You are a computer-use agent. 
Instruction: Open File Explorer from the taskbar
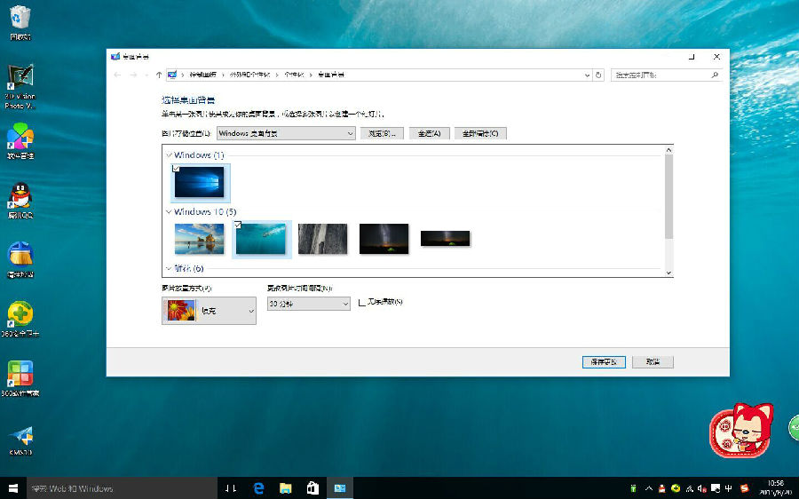(286, 488)
